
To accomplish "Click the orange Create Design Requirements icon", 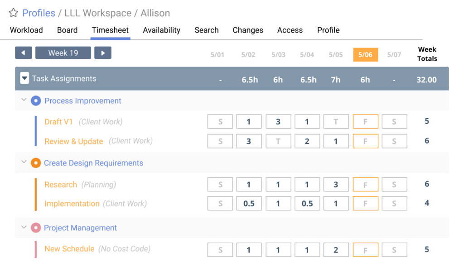I will coord(36,163).
